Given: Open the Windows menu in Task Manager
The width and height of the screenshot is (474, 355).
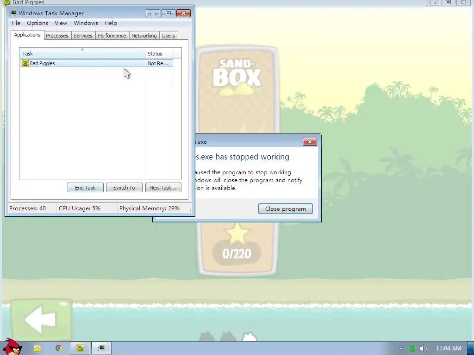Looking at the screenshot, I should (86, 23).
